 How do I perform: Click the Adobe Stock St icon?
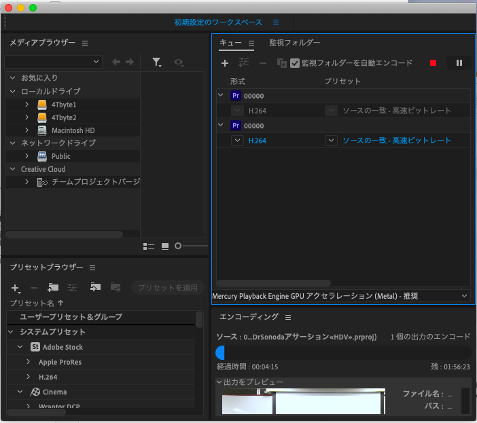[35, 347]
